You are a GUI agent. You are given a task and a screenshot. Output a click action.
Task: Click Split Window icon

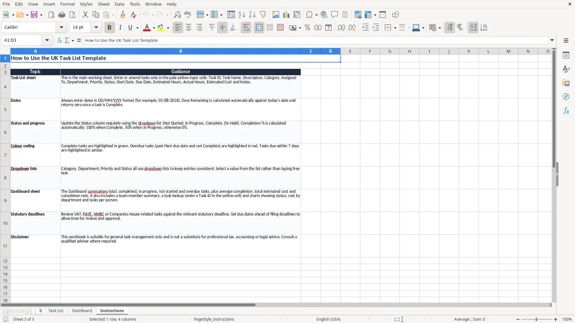tap(383, 15)
